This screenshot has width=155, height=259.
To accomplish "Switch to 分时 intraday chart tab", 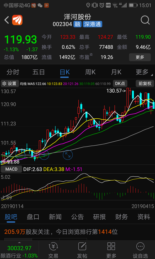I will (x=13, y=72).
